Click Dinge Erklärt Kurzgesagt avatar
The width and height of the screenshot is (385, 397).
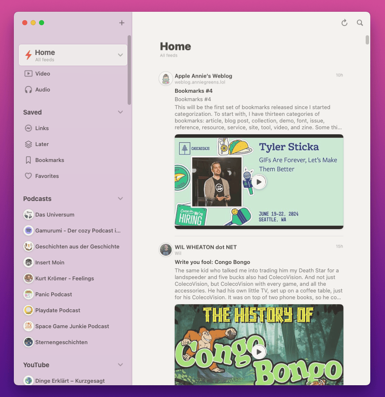pyautogui.click(x=29, y=381)
